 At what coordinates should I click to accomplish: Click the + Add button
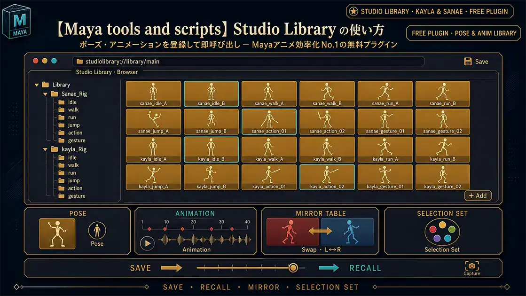coord(478,196)
